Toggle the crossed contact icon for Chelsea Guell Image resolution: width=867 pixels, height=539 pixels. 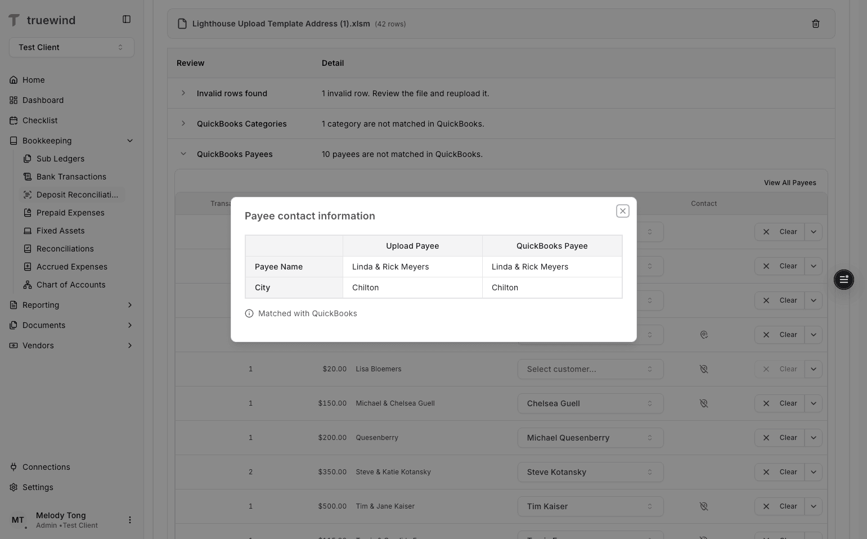[704, 403]
